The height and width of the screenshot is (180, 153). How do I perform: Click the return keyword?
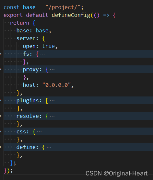[20, 23]
